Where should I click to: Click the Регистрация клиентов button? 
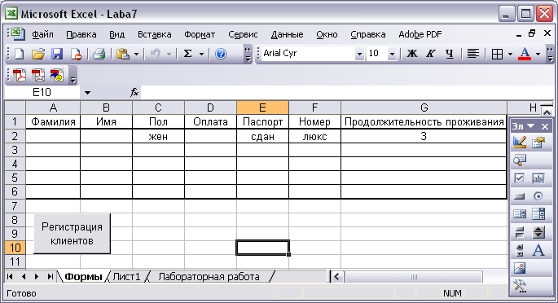pyautogui.click(x=72, y=234)
